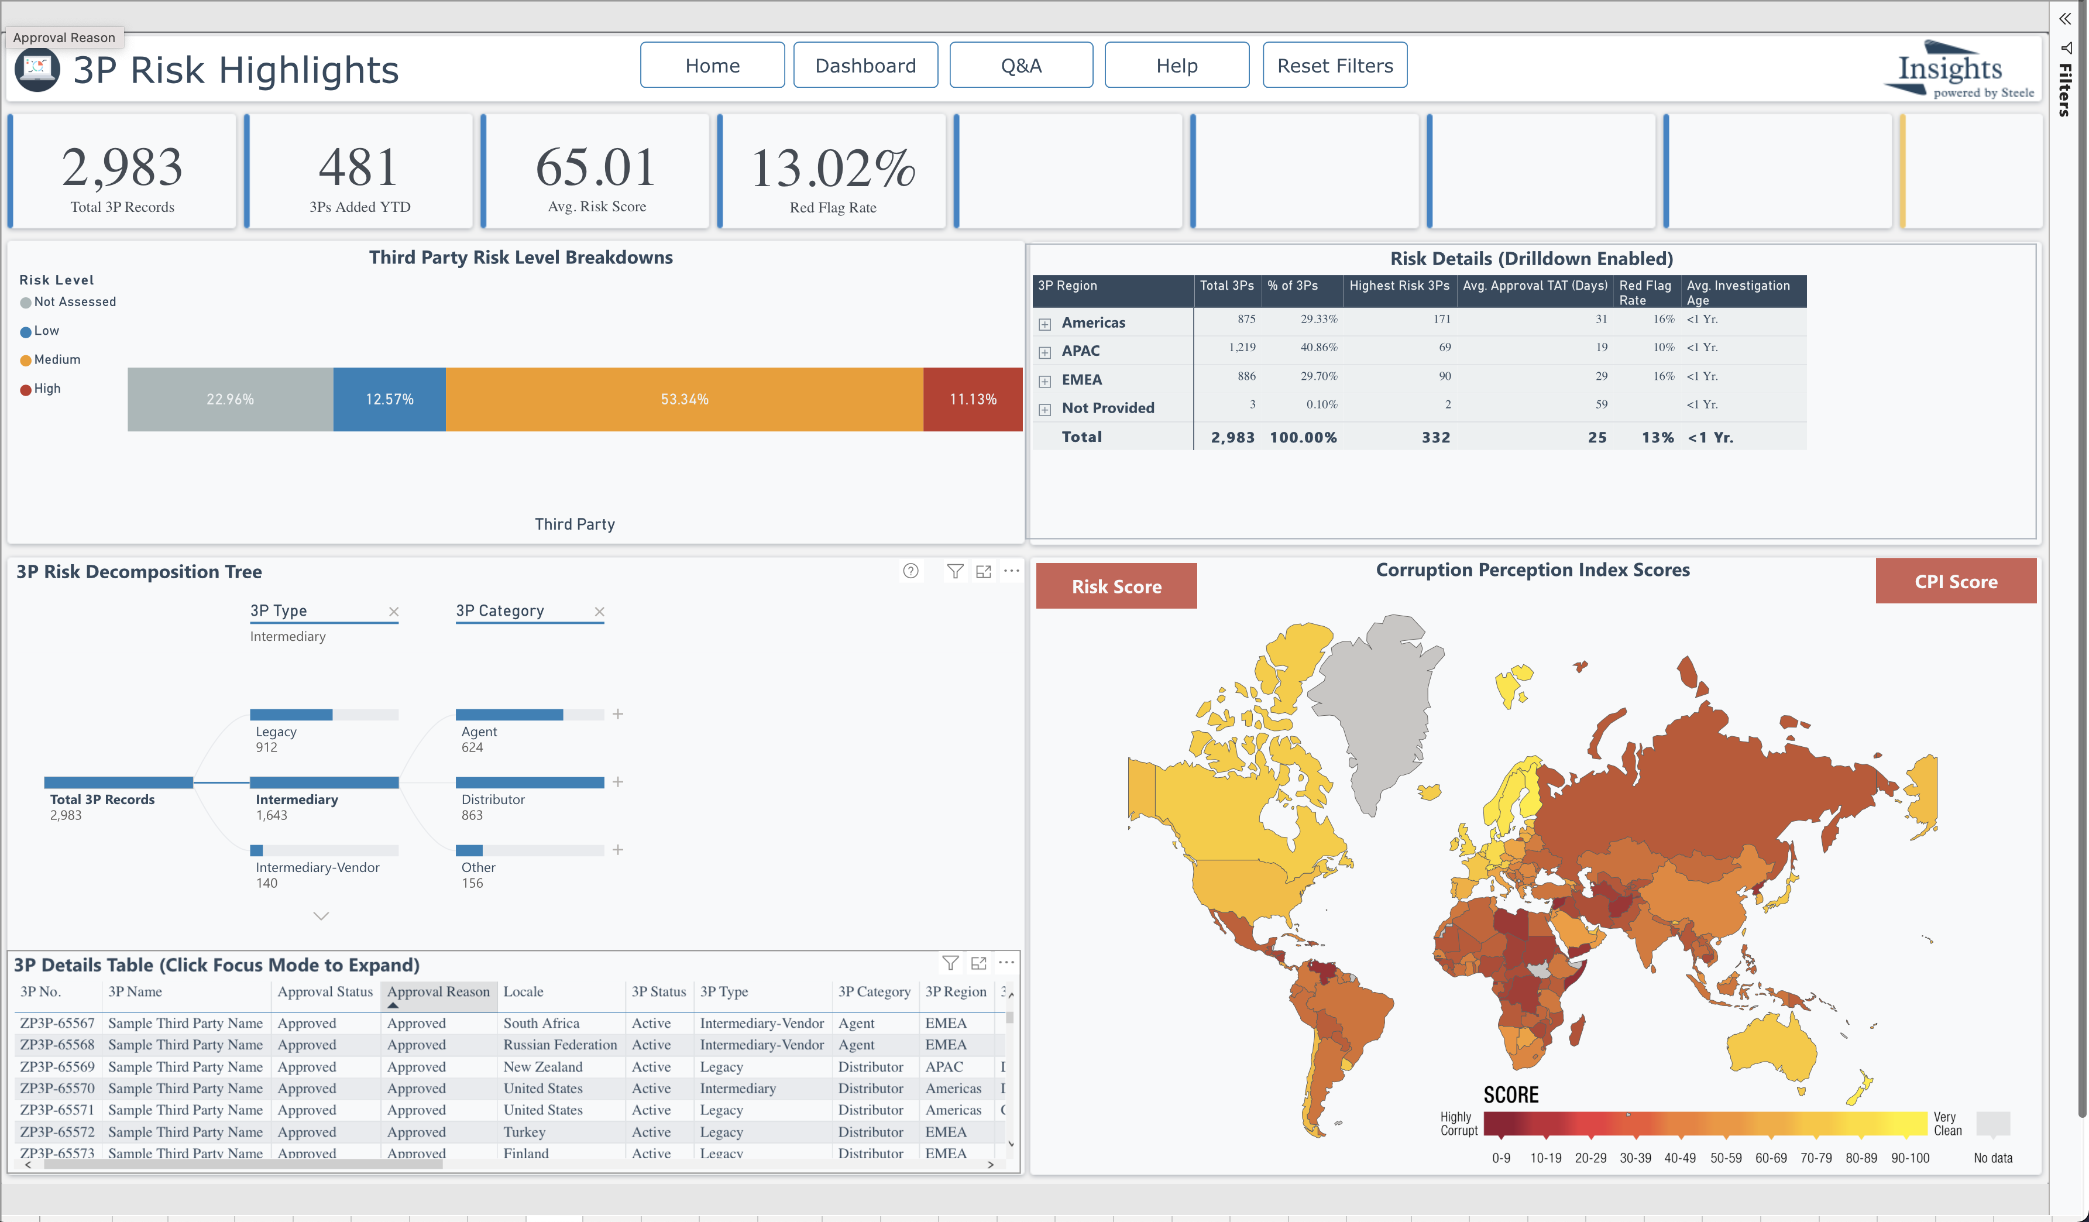
Task: Go to the Dashboard page
Action: point(865,66)
